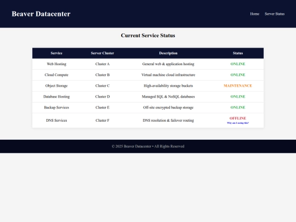
Task: Click the Current Service Status heading
Action: tap(148, 36)
